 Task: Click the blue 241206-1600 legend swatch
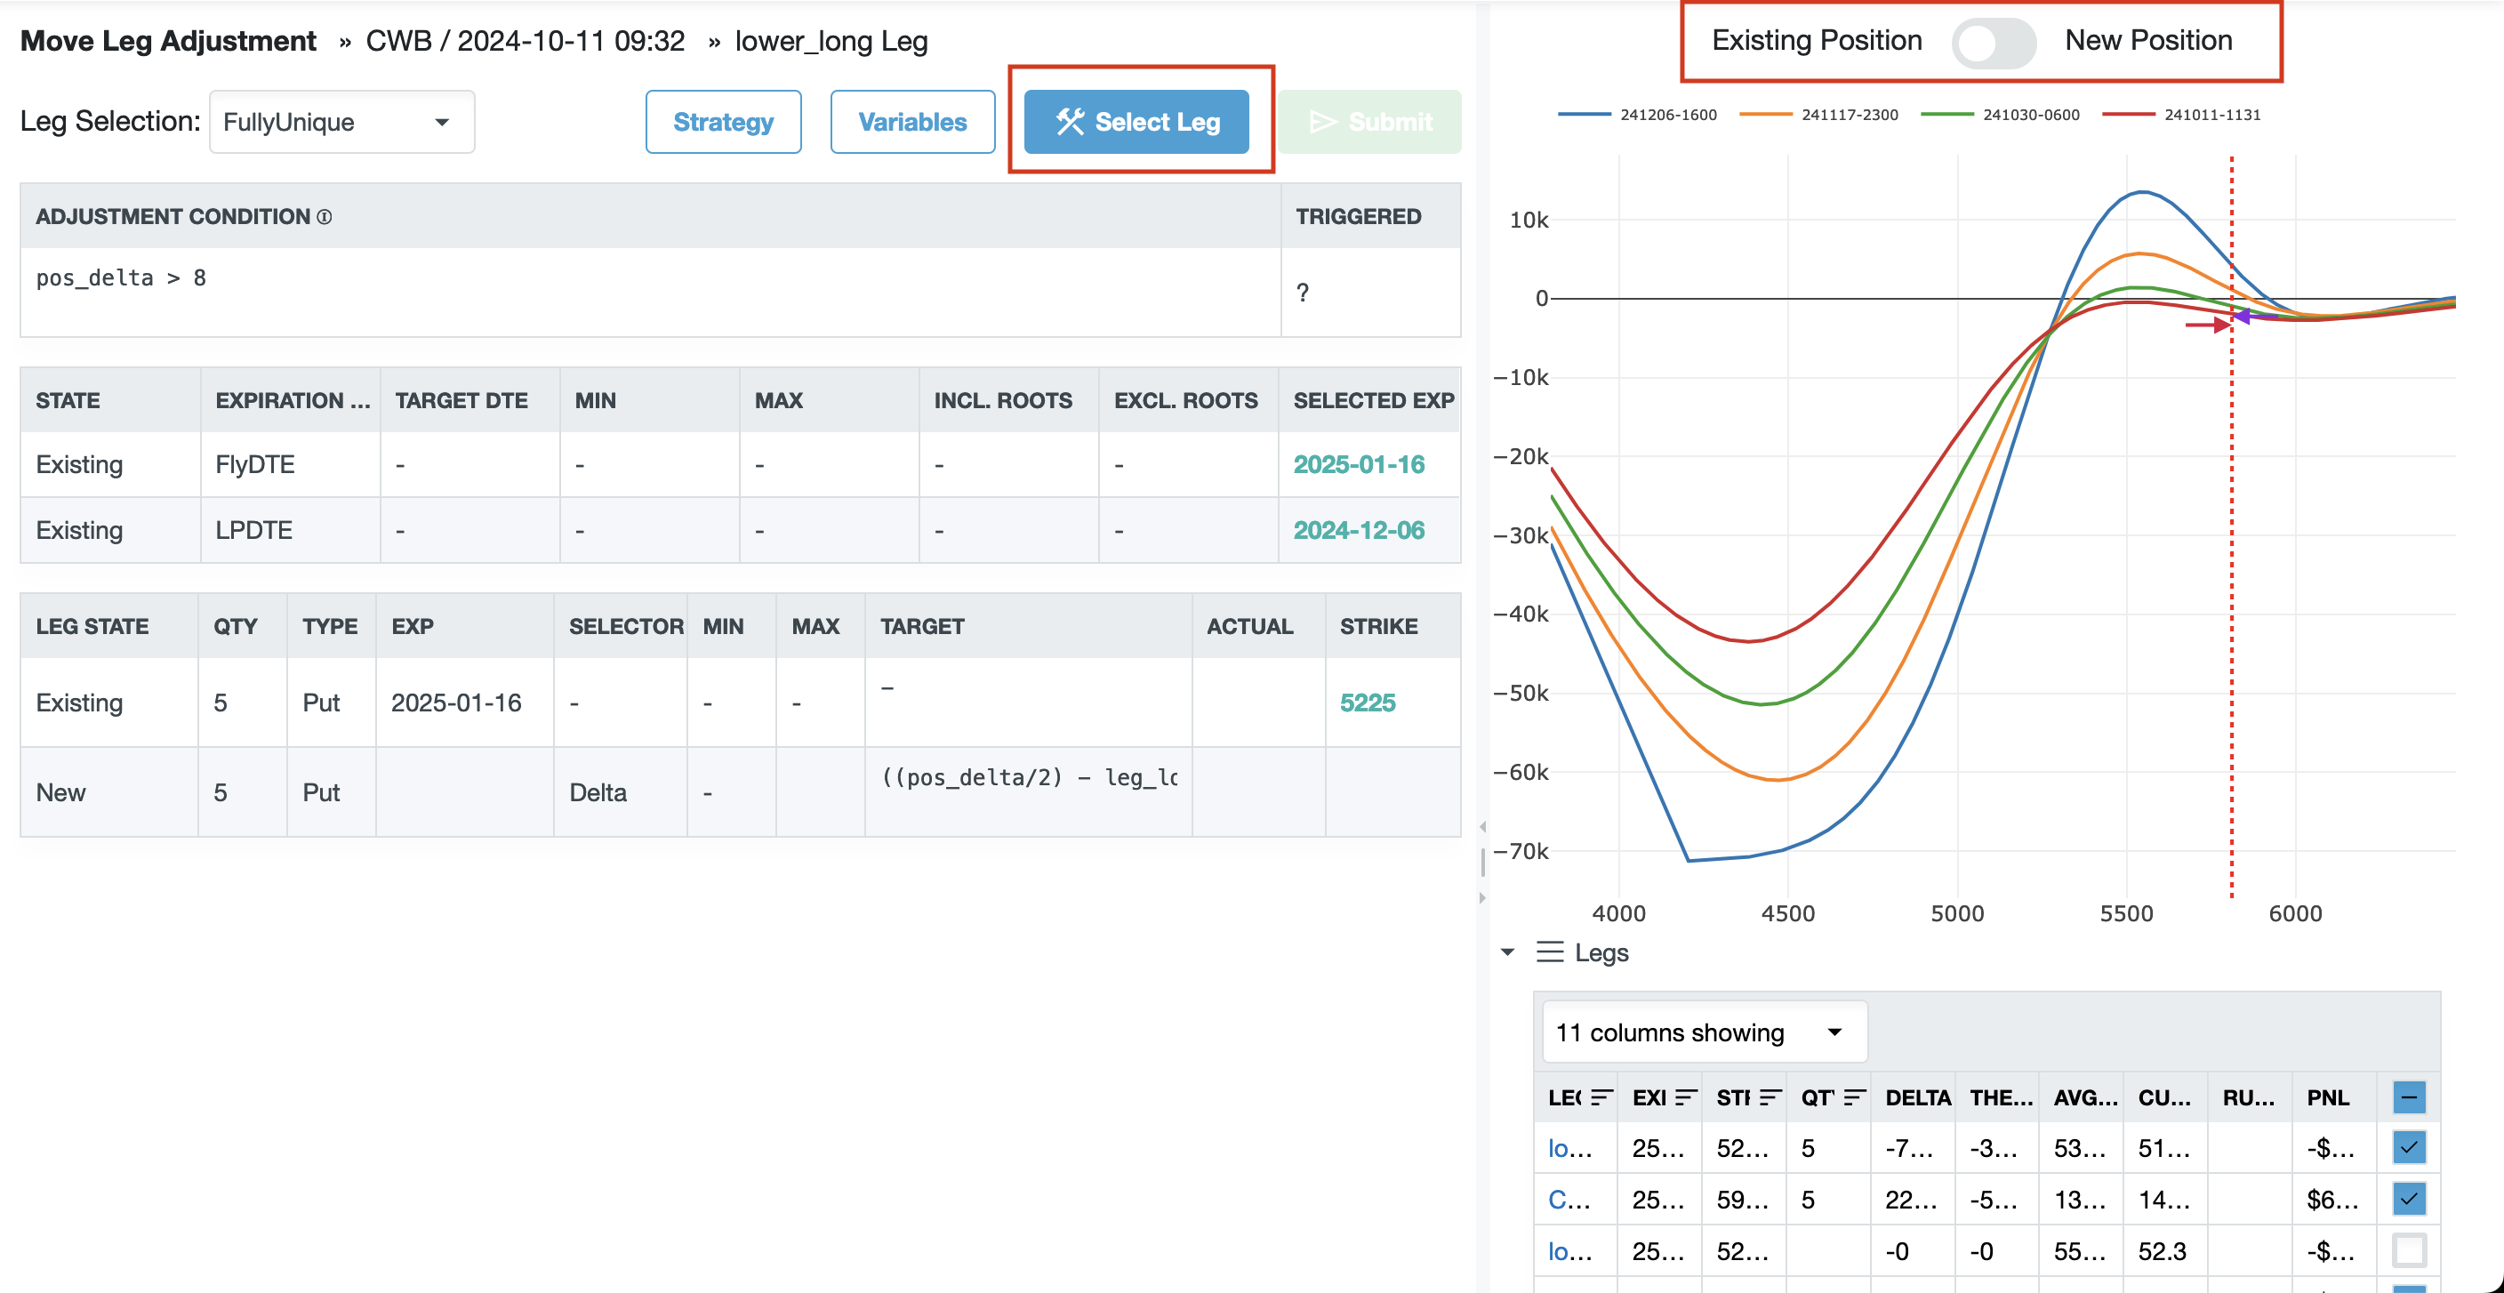coord(1584,115)
